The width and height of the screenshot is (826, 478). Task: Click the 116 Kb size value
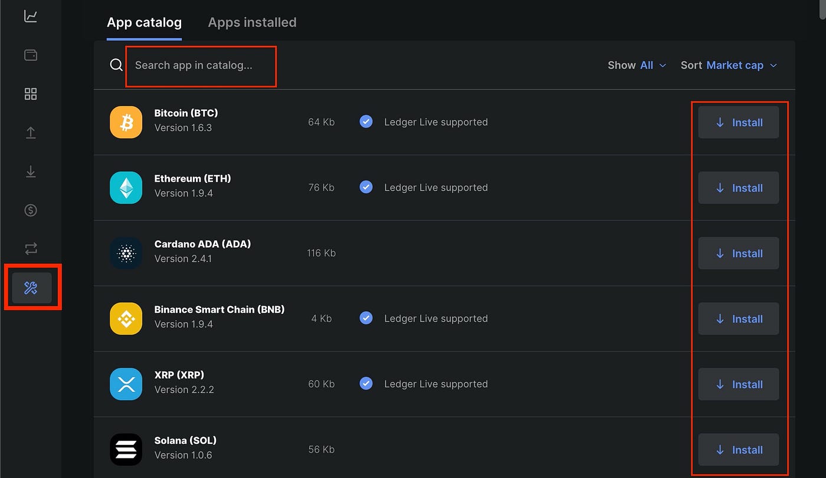(x=322, y=253)
